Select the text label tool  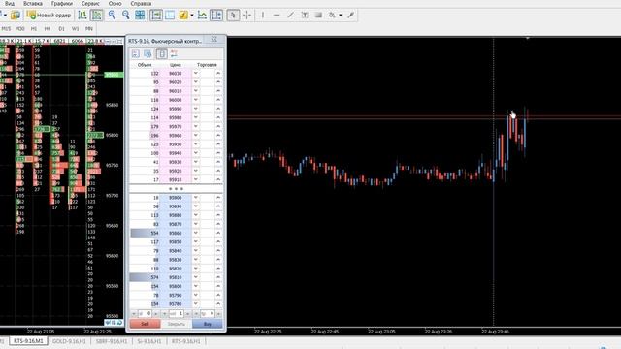305,16
